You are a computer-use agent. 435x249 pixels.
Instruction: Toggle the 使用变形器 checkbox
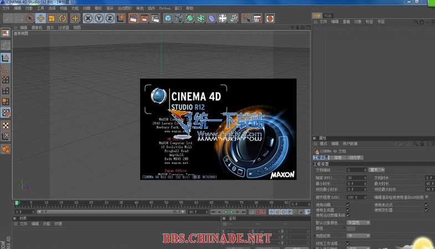427,210
